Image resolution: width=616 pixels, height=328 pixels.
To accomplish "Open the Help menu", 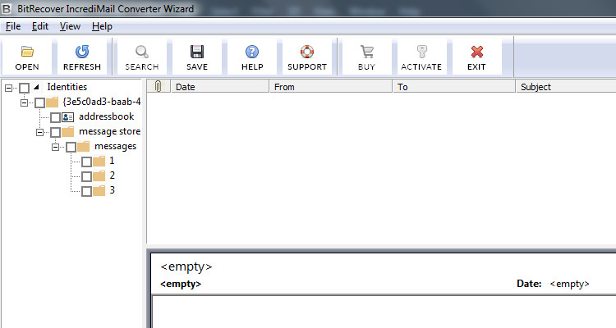I will click(102, 26).
